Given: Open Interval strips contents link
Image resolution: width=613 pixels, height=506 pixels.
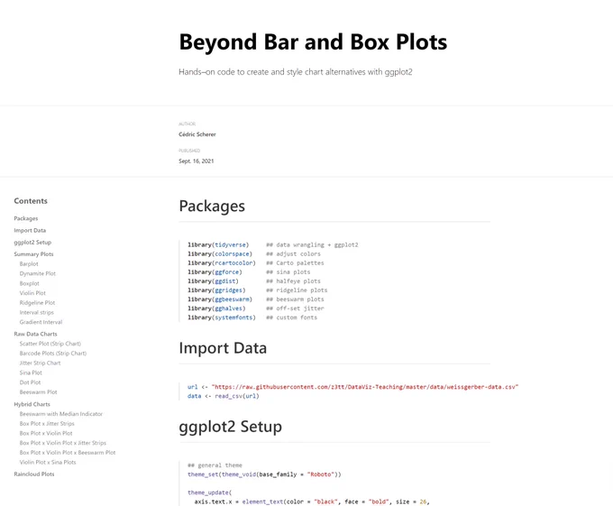Looking at the screenshot, I should tap(37, 312).
